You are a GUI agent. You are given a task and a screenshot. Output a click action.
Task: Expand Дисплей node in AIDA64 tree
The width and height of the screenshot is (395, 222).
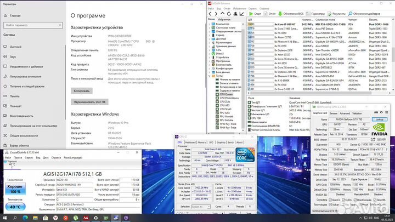tap(210, 39)
